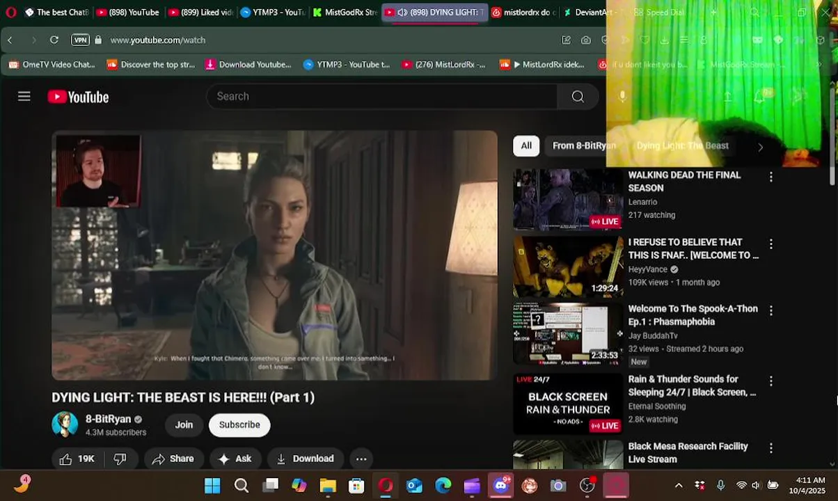838x501 pixels.
Task: Open the Ask AI button below video
Action: point(235,459)
